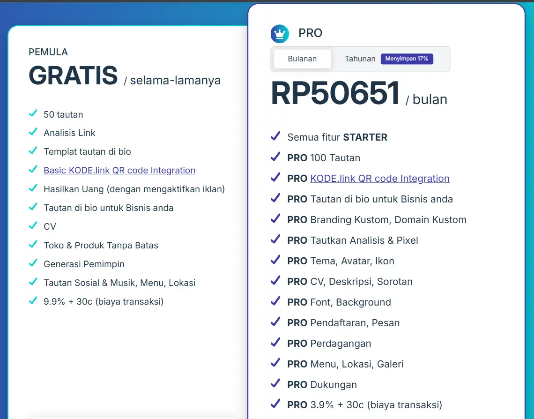Click the PRO crown icon
The image size is (534, 419).
[x=280, y=34]
